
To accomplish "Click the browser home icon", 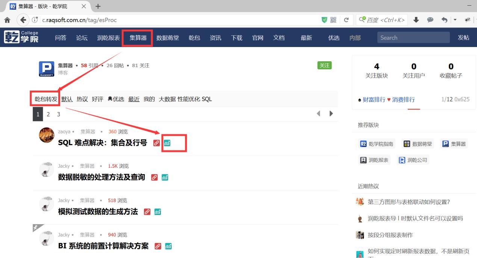I will click(7, 20).
